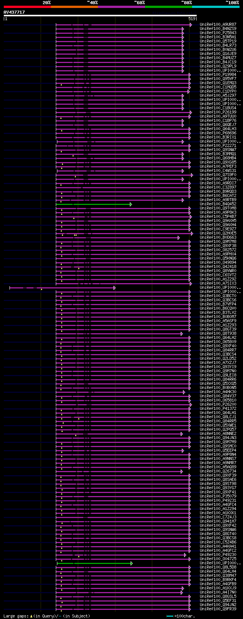Viewport: 243px width, 619px height.
Task: Open hit UniRef100_Q9LEI8
Action: 218,375
